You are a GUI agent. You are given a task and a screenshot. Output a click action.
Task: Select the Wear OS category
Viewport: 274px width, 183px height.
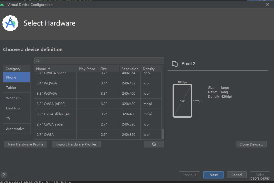tap(17, 98)
